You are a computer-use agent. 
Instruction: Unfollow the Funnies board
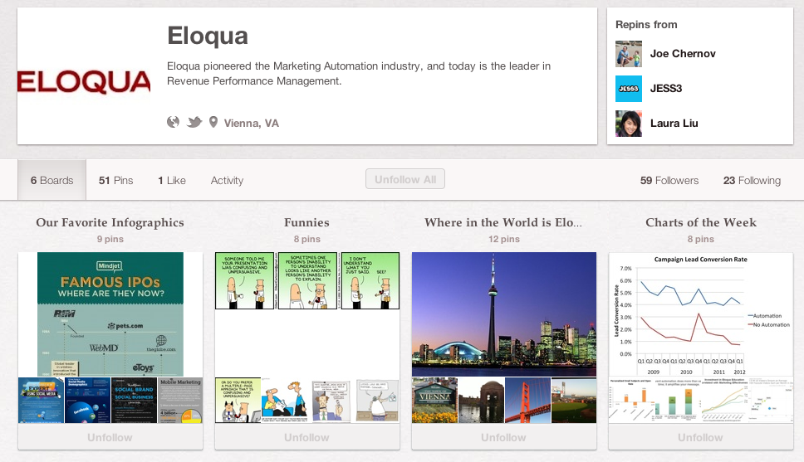pos(307,437)
